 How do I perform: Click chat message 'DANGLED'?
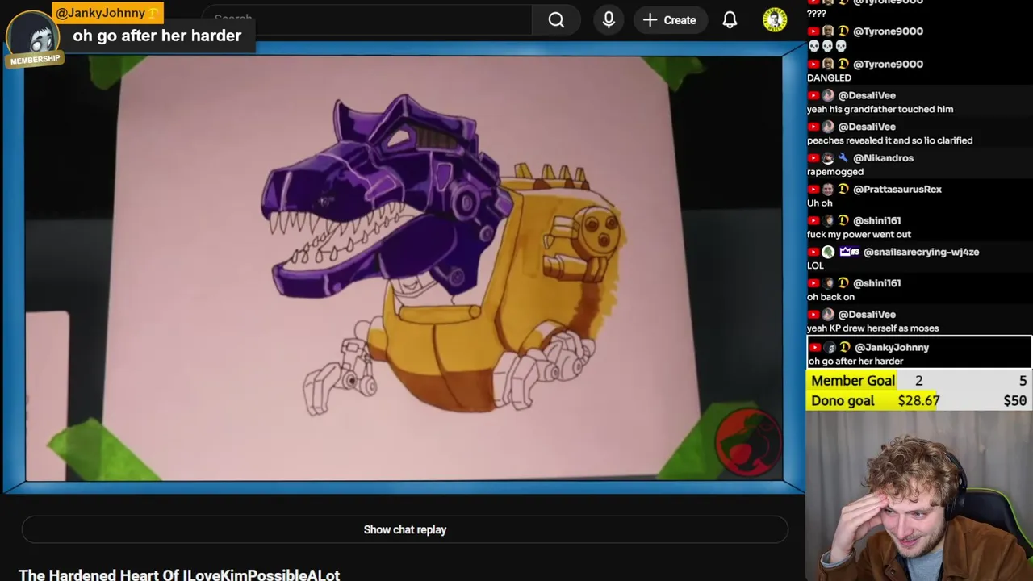tap(829, 77)
